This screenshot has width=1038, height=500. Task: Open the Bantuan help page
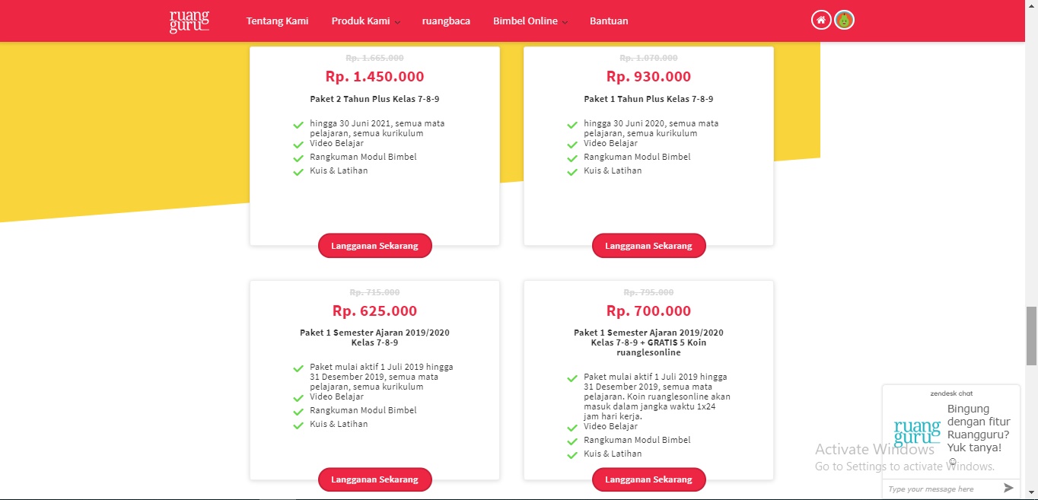coord(609,21)
